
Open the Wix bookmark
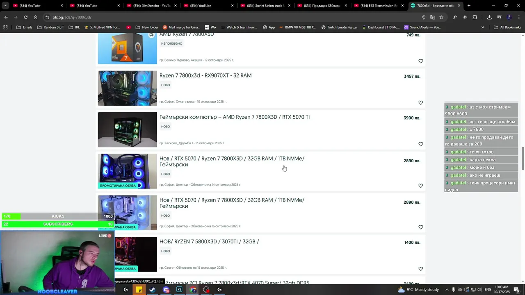(210, 27)
